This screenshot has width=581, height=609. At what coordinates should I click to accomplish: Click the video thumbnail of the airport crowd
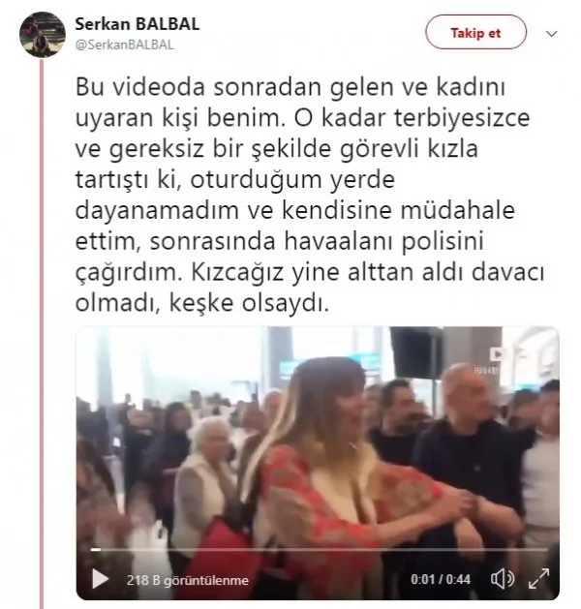click(x=318, y=463)
